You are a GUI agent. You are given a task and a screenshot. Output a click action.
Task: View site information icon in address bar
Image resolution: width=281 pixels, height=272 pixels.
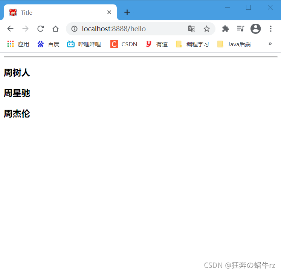74,29
